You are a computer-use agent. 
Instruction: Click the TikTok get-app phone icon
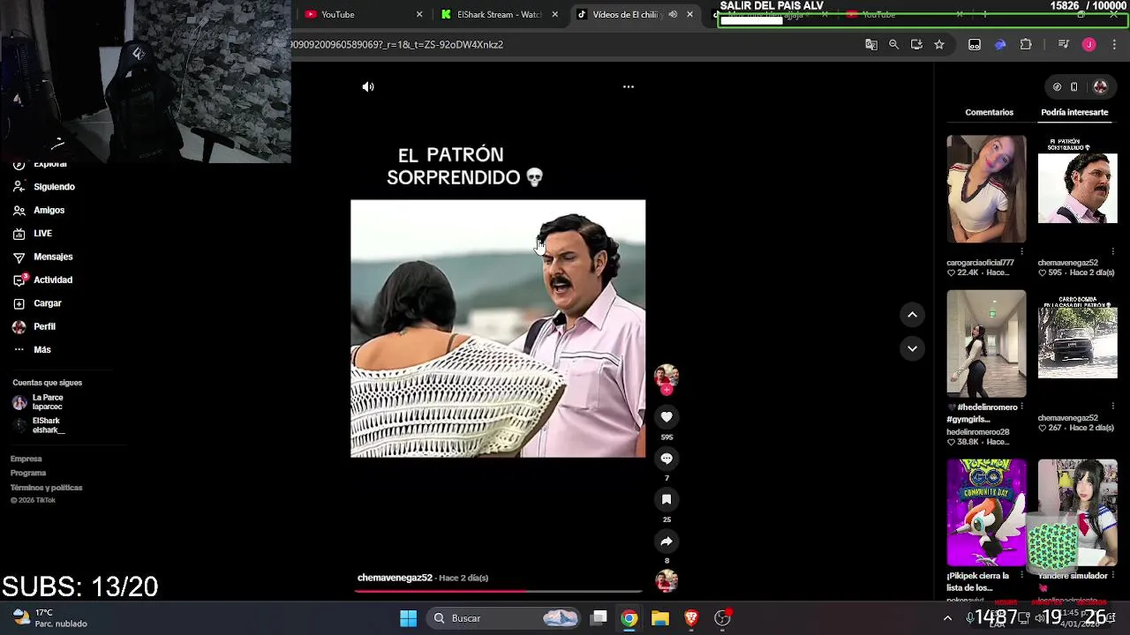pyautogui.click(x=1073, y=86)
